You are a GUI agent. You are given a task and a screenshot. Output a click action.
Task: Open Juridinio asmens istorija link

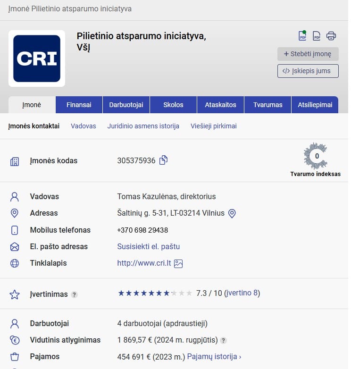(x=143, y=126)
